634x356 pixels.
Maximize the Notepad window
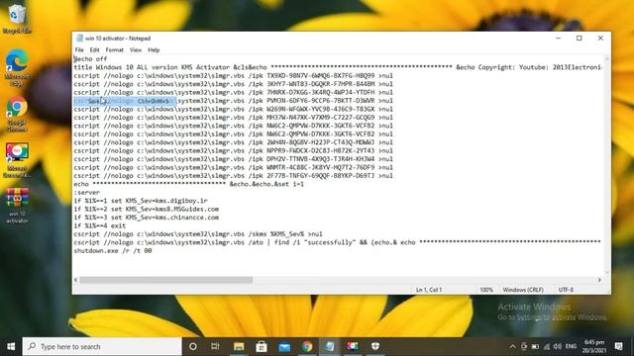[x=579, y=38]
